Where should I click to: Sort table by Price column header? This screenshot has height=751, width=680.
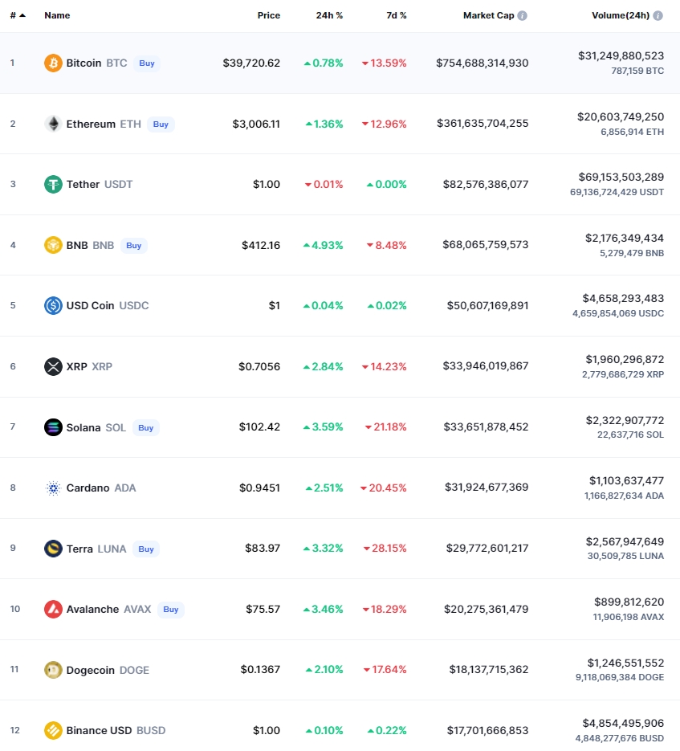(269, 15)
